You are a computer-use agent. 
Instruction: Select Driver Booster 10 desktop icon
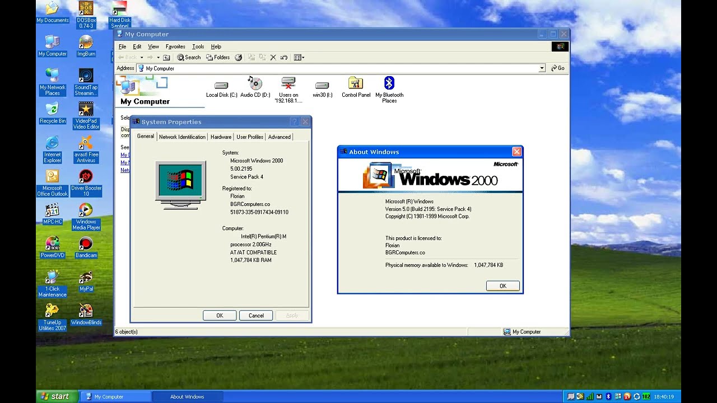pyautogui.click(x=86, y=183)
